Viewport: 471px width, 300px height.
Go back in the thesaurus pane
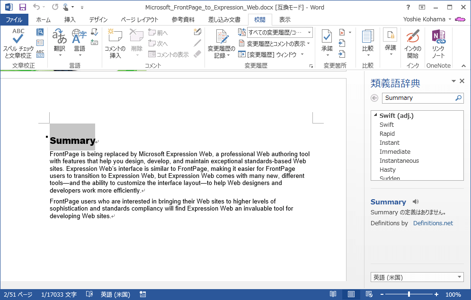(374, 98)
